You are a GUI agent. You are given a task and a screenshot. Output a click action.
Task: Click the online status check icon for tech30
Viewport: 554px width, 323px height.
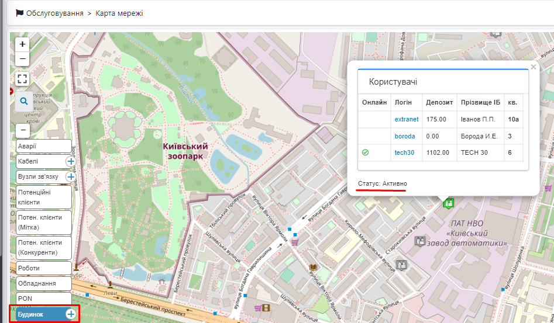pyautogui.click(x=366, y=152)
